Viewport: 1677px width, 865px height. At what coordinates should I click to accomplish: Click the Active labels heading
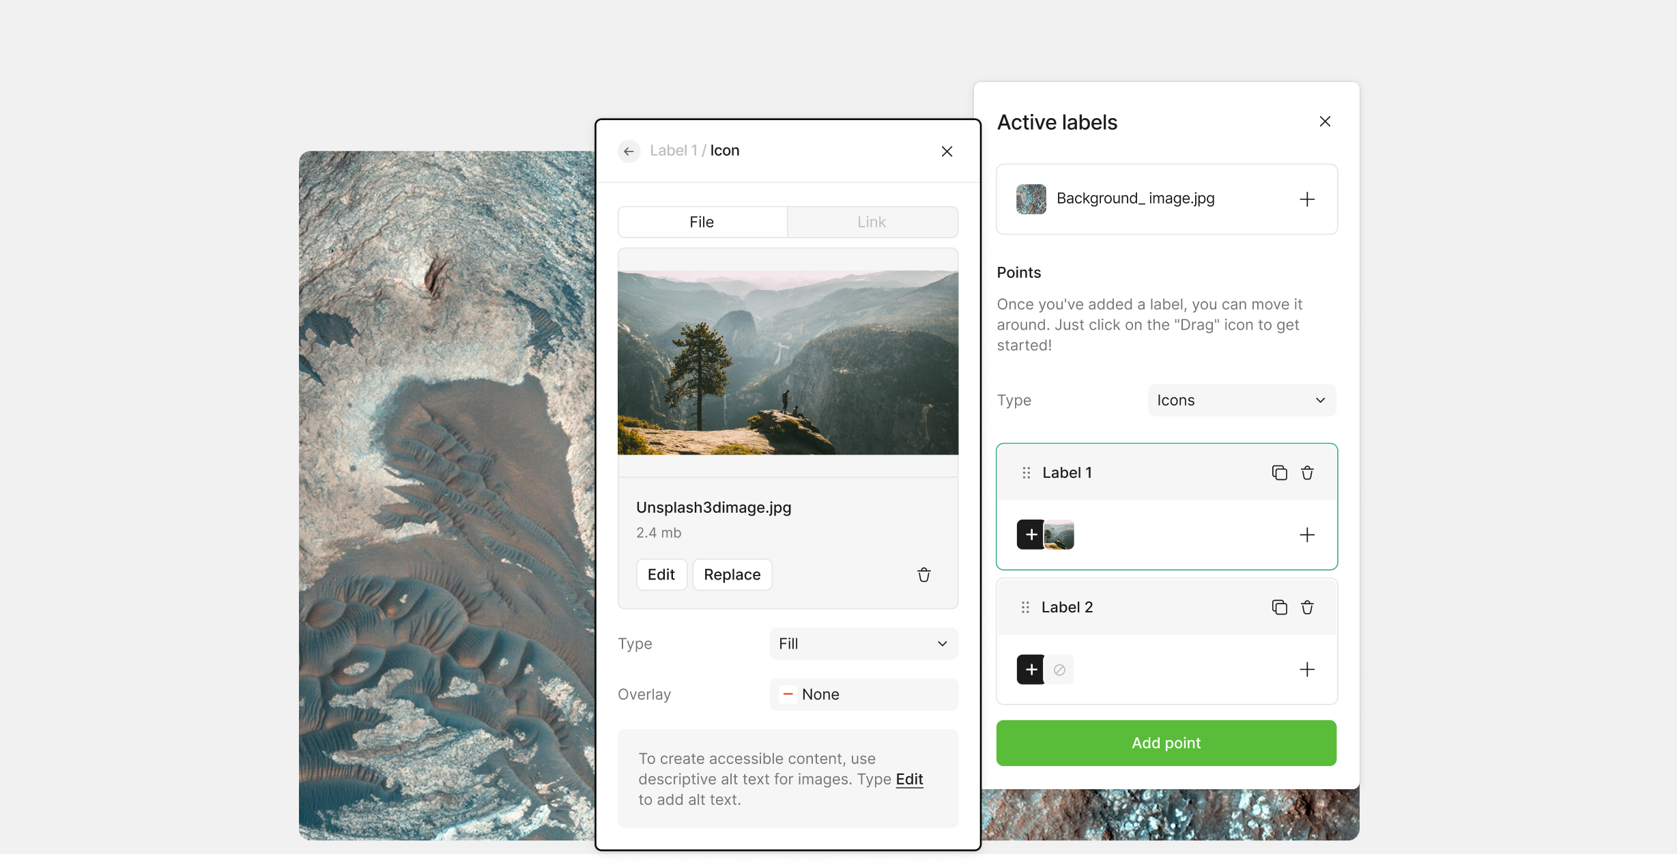[1057, 122]
